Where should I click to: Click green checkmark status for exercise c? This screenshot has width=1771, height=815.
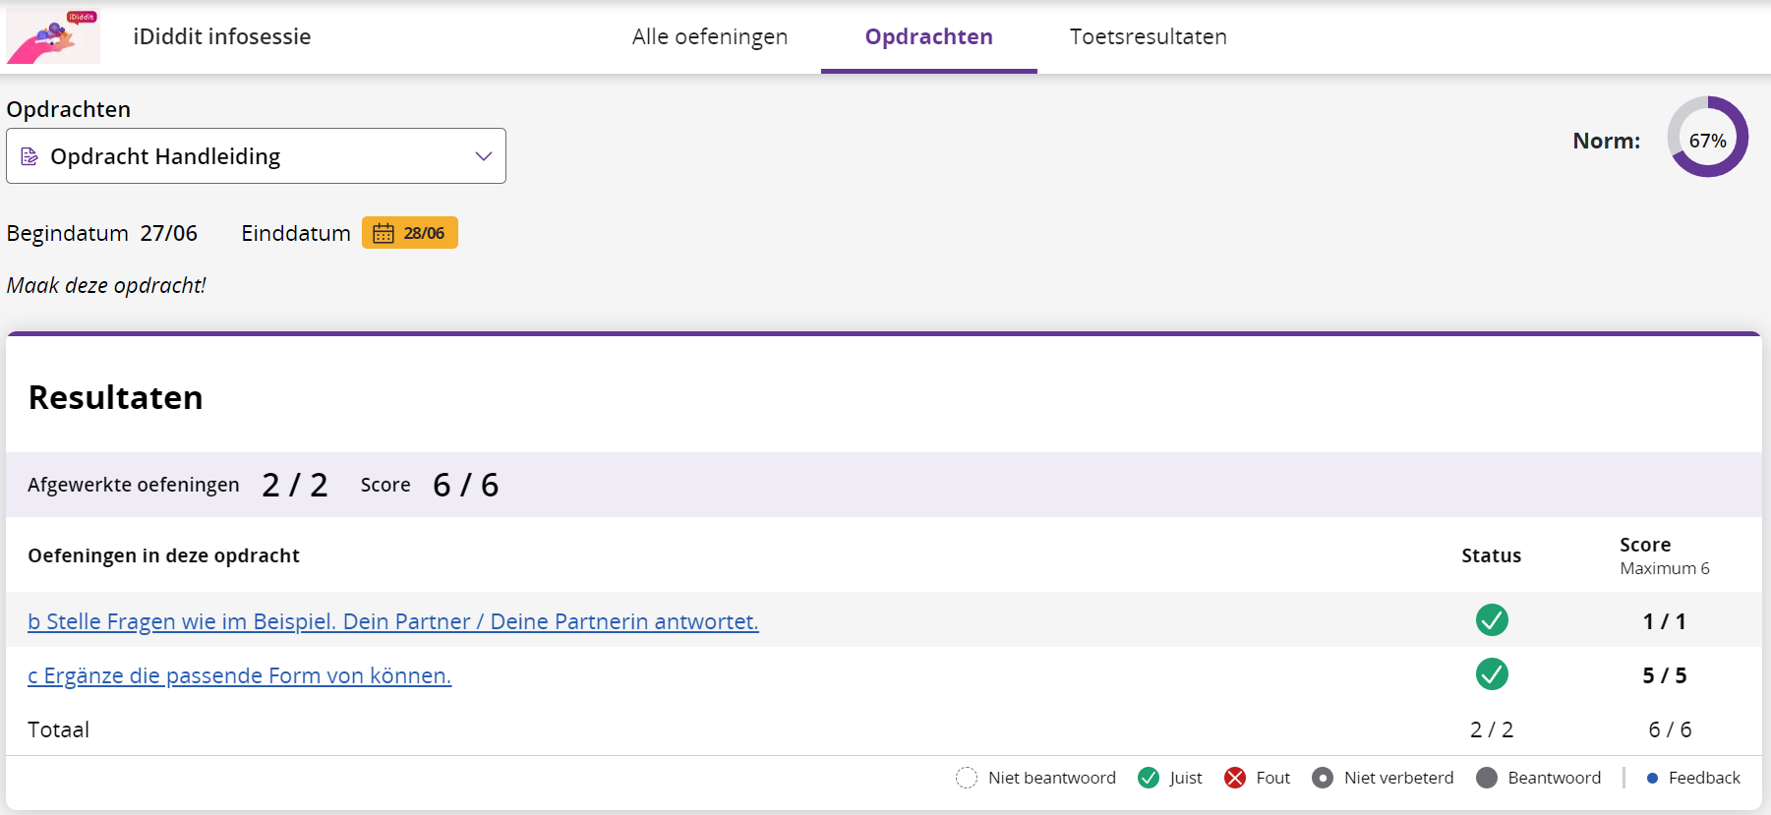pyautogui.click(x=1491, y=674)
